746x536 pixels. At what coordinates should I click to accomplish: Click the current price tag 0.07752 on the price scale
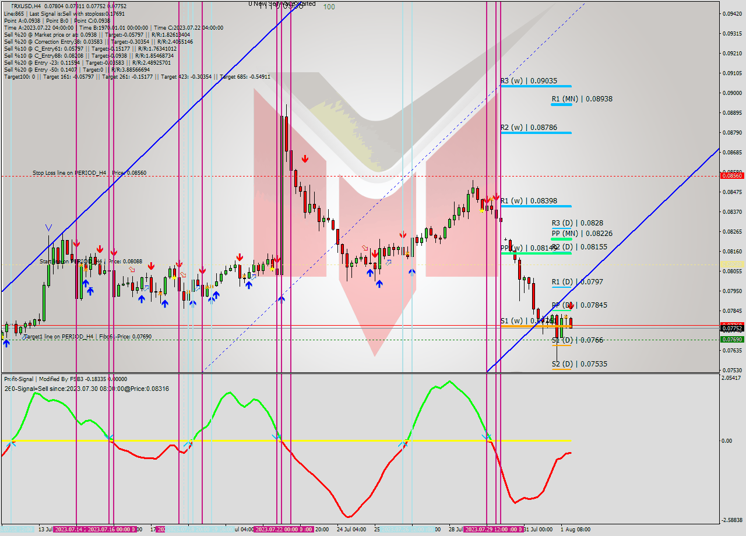point(733,328)
